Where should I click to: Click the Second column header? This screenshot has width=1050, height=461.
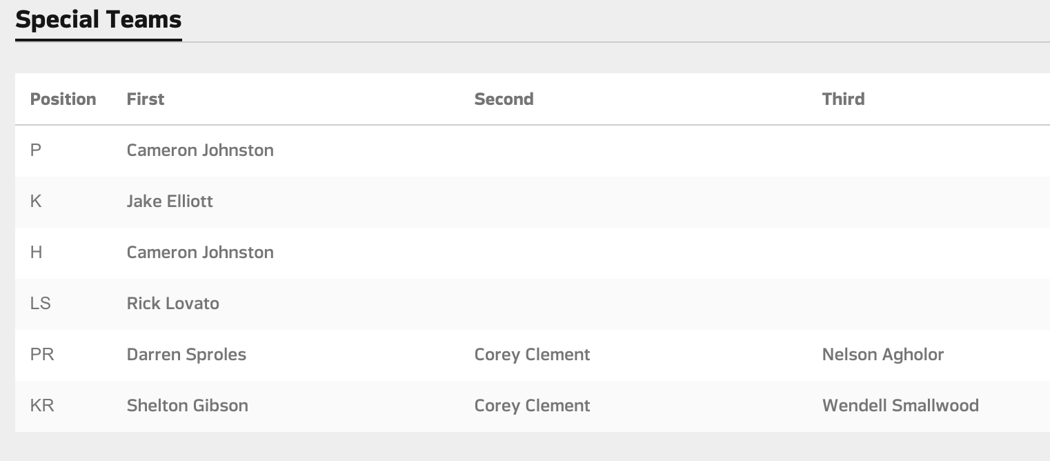(x=504, y=99)
